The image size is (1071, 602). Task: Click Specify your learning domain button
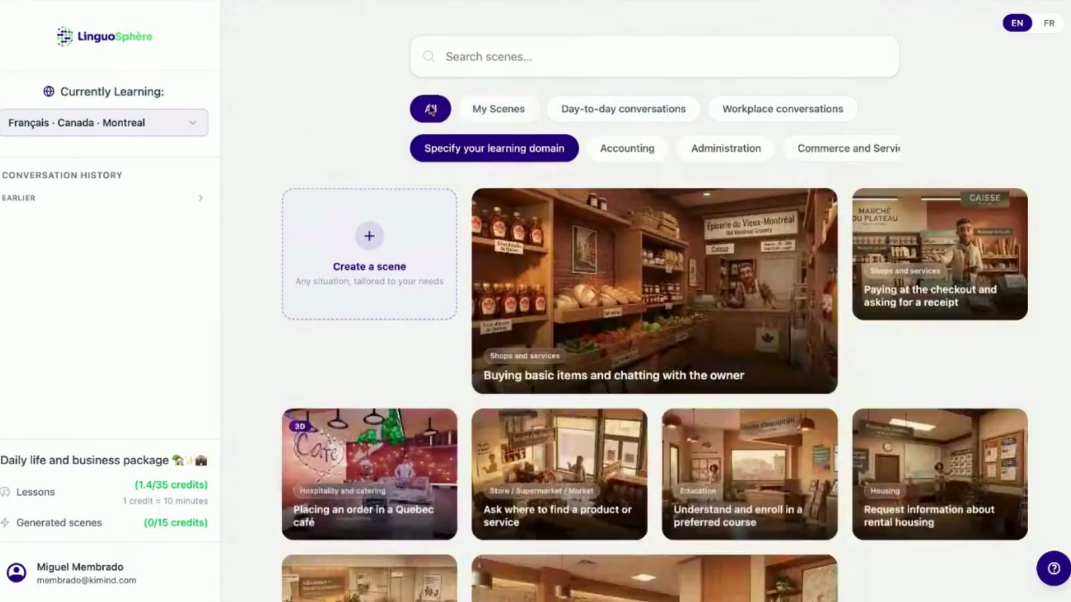coord(494,148)
